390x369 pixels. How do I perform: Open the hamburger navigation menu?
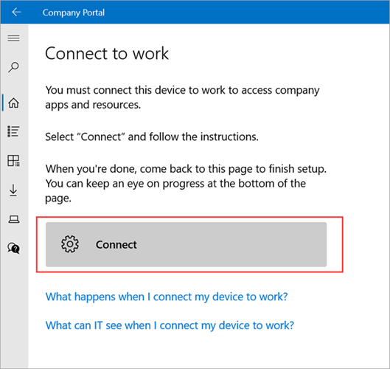coord(14,38)
